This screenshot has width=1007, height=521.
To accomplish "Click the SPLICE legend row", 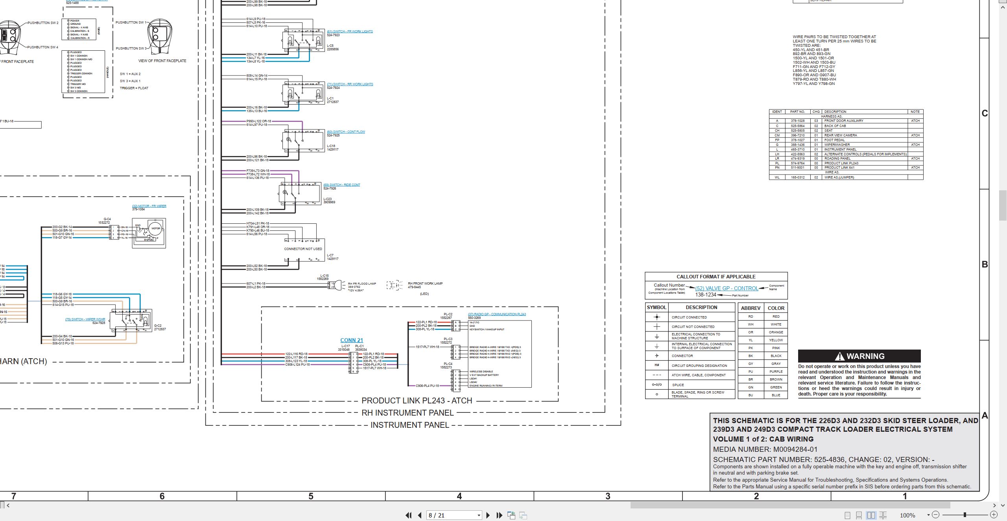I will 690,385.
